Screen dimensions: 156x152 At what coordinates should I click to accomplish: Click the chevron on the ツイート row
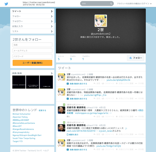(x=52, y=11)
